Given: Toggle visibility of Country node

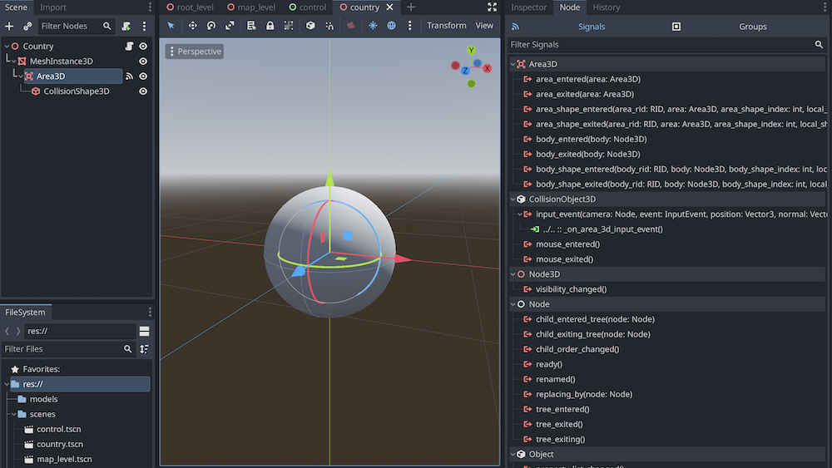Looking at the screenshot, I should [x=143, y=46].
